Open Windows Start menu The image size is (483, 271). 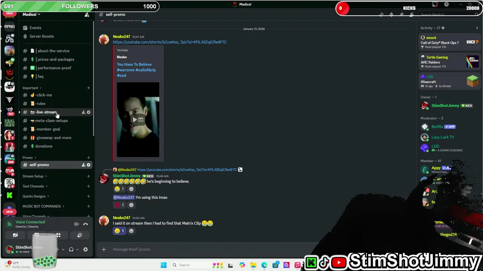pyautogui.click(x=163, y=265)
